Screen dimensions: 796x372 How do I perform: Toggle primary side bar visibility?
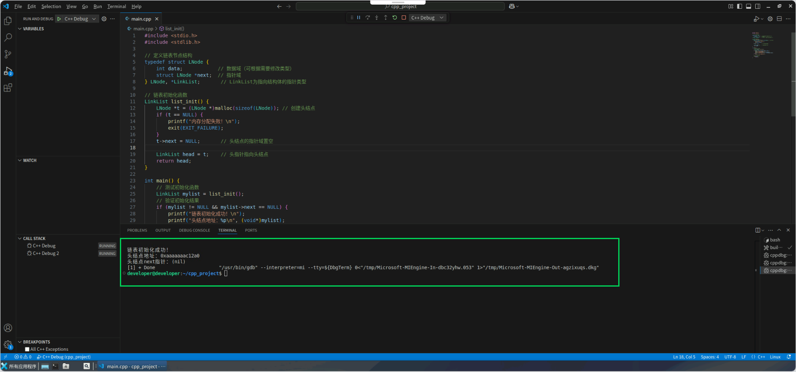click(x=740, y=6)
